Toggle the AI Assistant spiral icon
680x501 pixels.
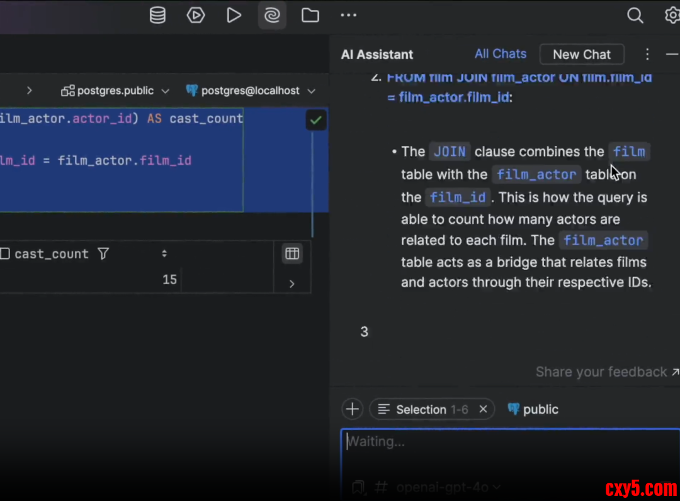(x=272, y=16)
